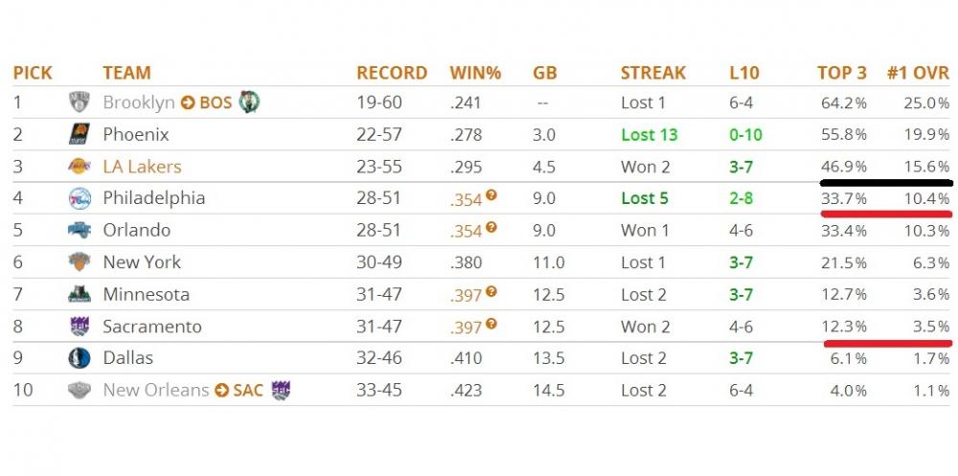Click the Orlando Magic team logo
Screen dimensions: 958x476
coord(79,231)
